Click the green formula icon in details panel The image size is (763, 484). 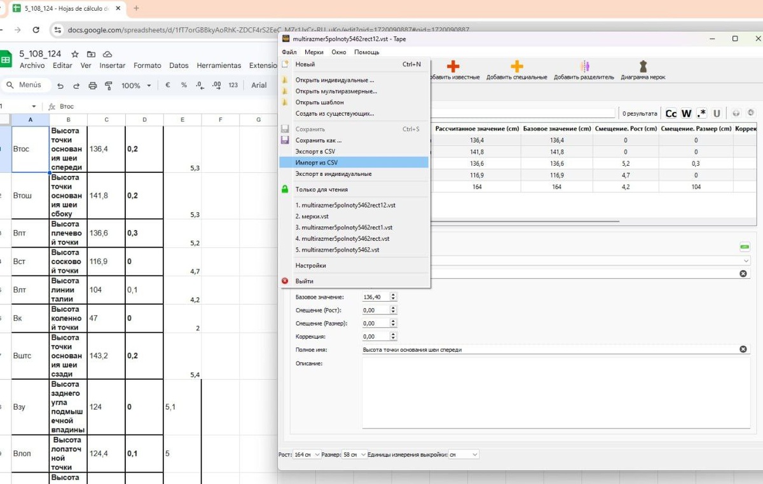[x=745, y=246]
